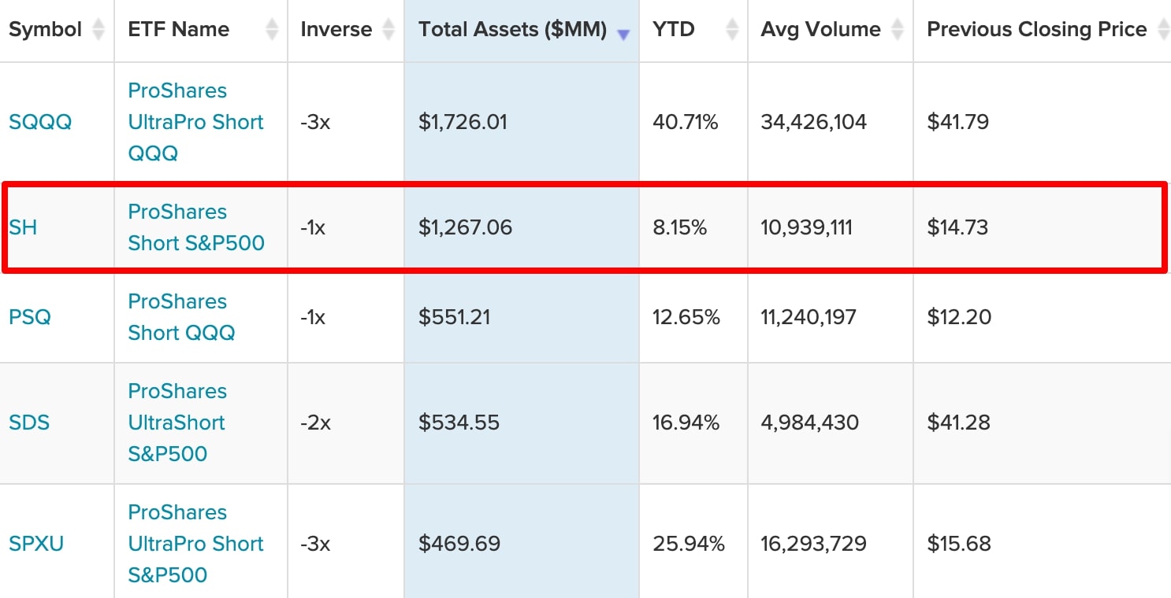Click sort arrows beside ETF Name header
The height and width of the screenshot is (598, 1171).
click(x=272, y=30)
